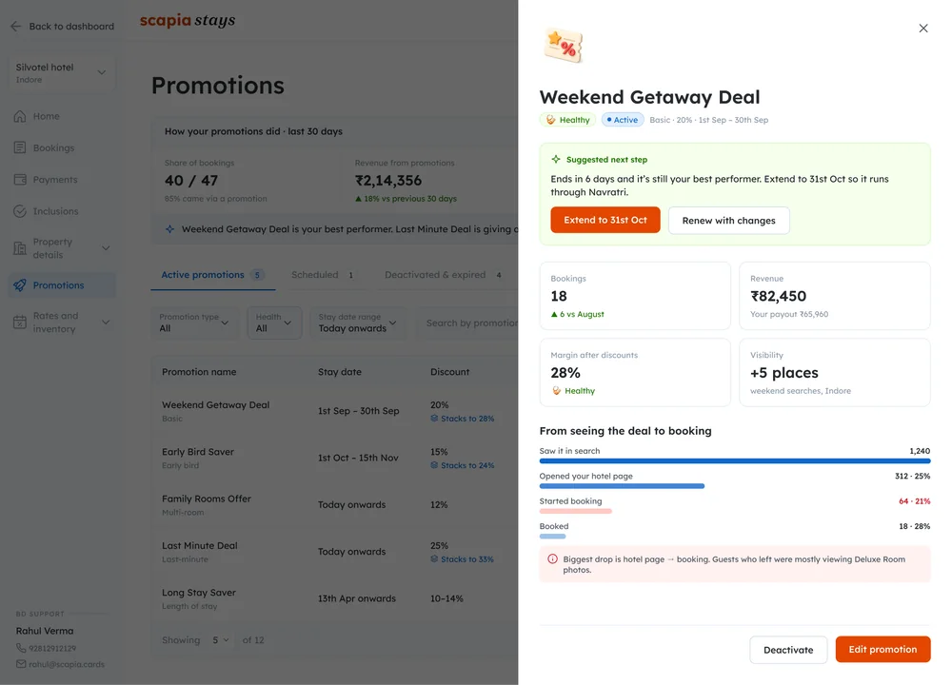This screenshot has width=952, height=685.
Task: Click the stack icon beside Stacks to 33%
Action: (434, 558)
